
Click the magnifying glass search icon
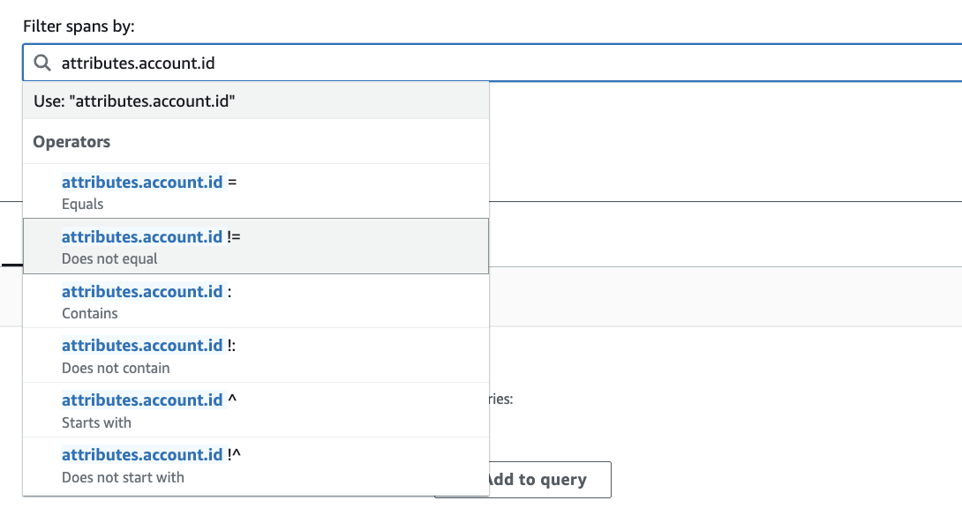[x=41, y=62]
